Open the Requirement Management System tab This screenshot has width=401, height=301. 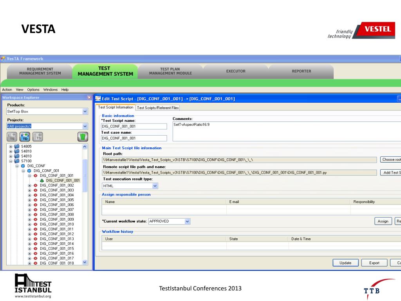click(40, 71)
